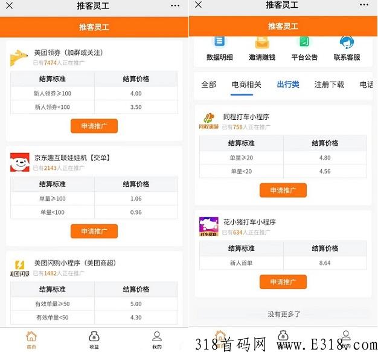Image resolution: width=378 pixels, height=352 pixels.
Task: Select price 5.00 in 美团闪购 table
Action: [136, 304]
